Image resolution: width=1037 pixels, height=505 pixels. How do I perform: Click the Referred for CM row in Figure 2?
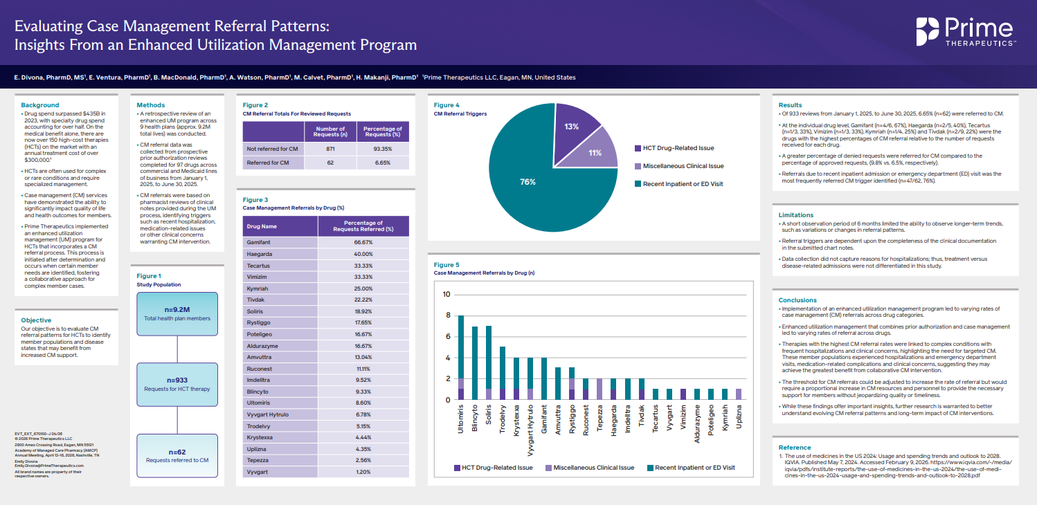(x=325, y=163)
